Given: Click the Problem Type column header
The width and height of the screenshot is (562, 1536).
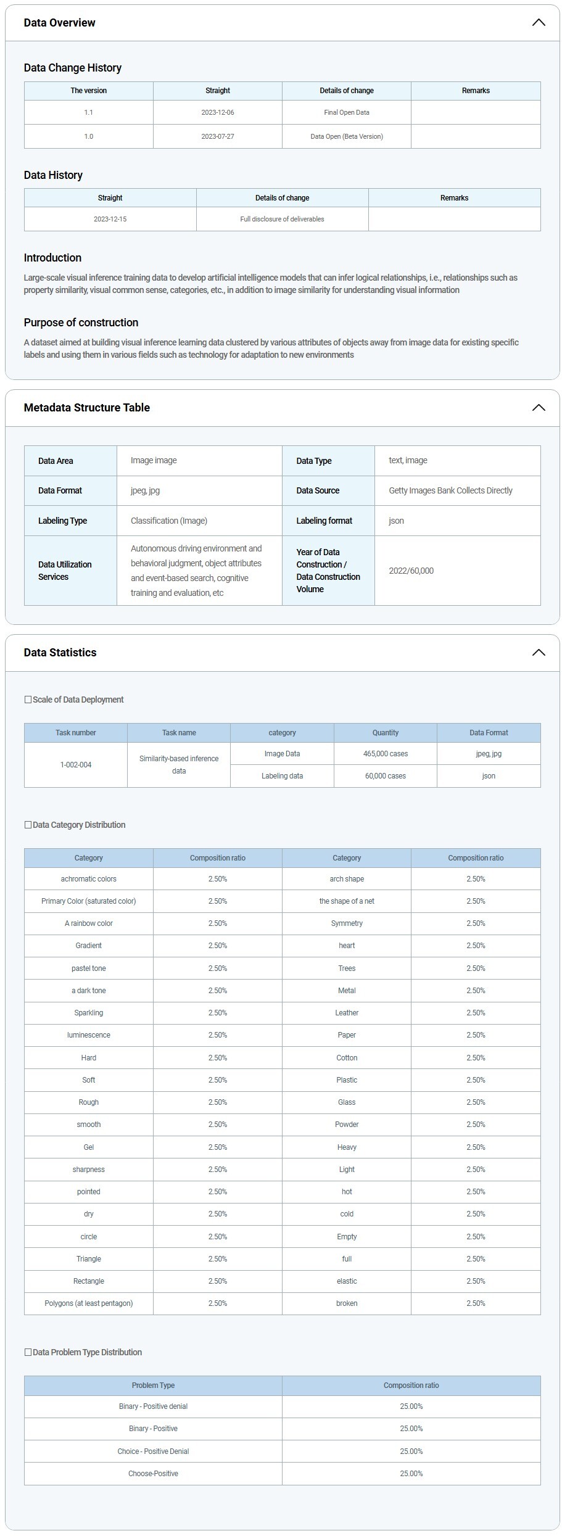Looking at the screenshot, I should click(153, 1385).
